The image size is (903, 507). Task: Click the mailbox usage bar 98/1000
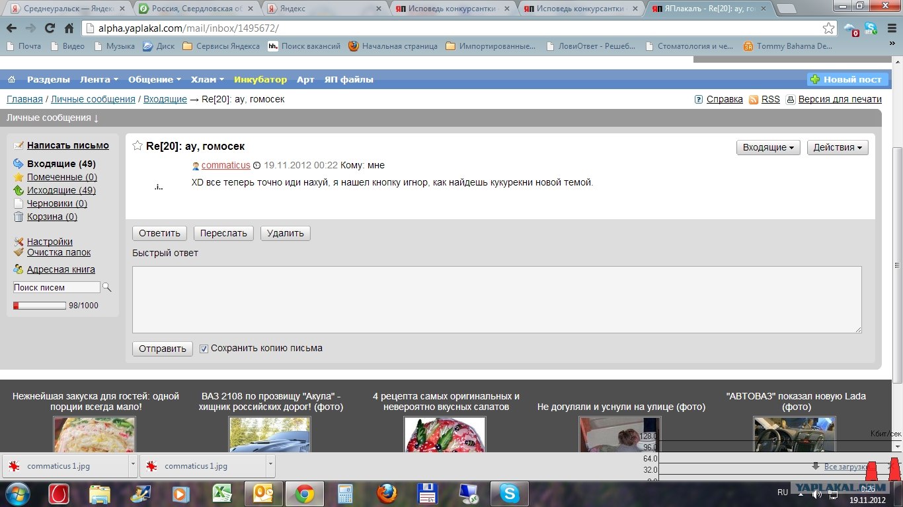pyautogui.click(x=40, y=306)
